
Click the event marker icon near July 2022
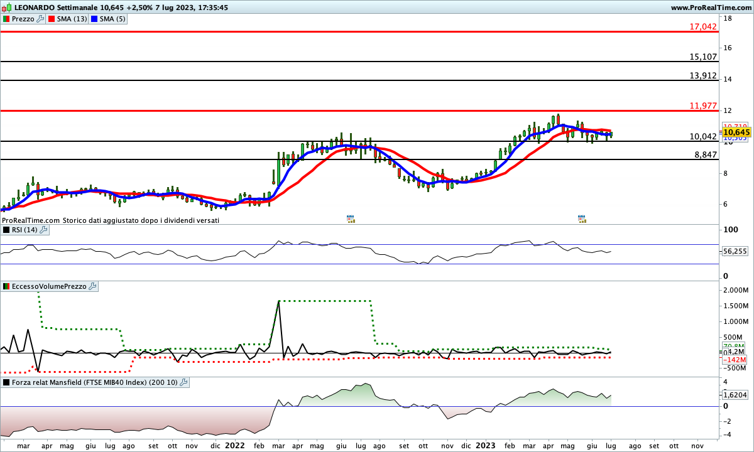(351, 218)
